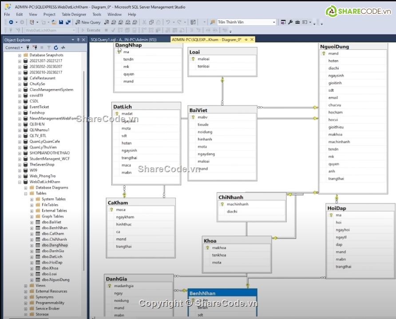
Task: Open the Window menu
Action: tap(115, 14)
